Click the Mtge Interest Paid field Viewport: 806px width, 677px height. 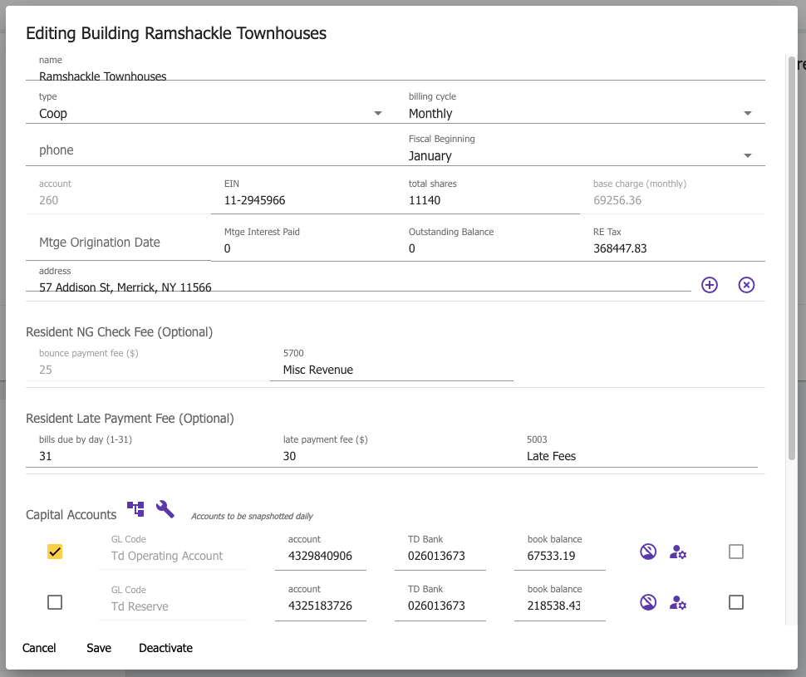303,243
